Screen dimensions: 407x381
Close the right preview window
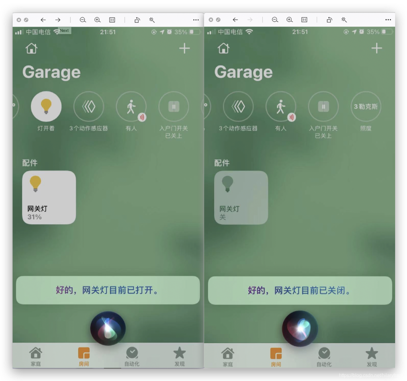[x=211, y=20]
